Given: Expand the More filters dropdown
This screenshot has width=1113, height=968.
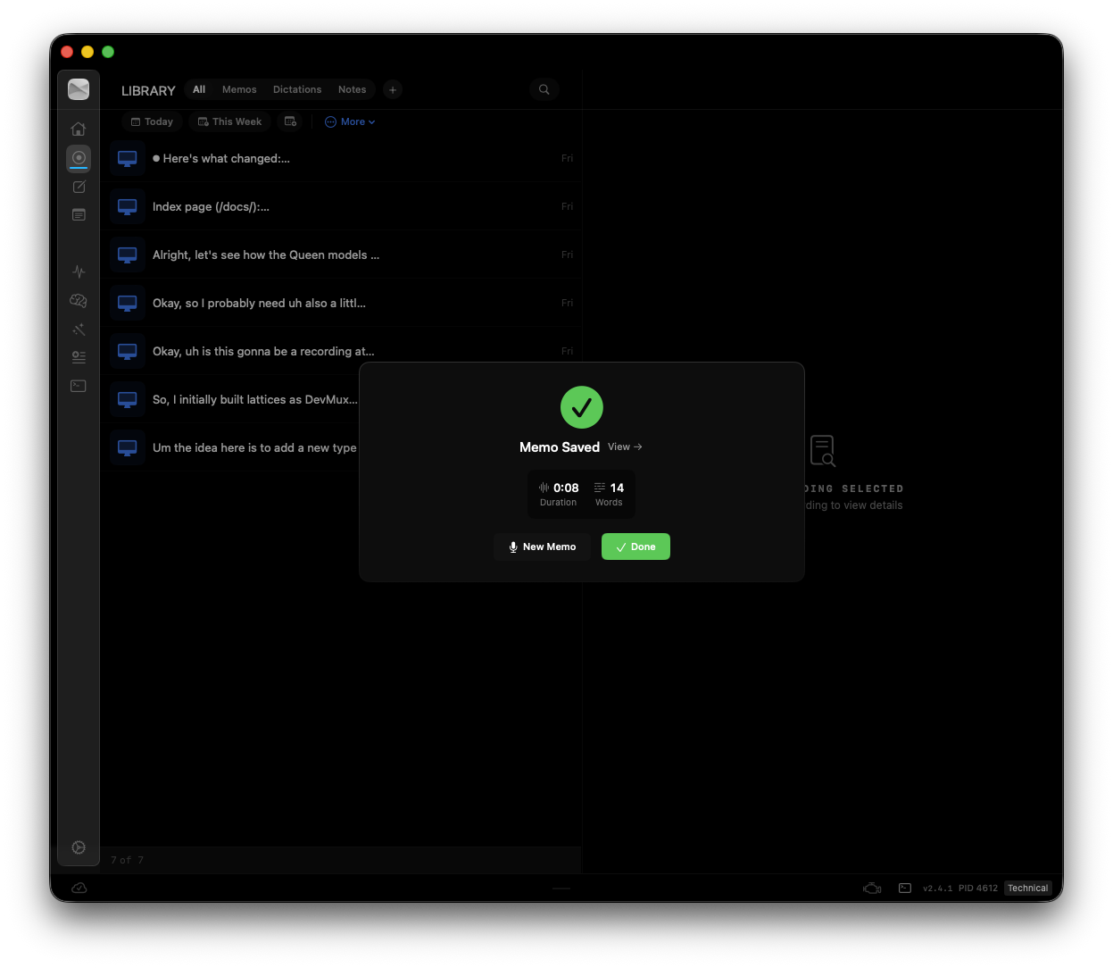Looking at the screenshot, I should (x=350, y=121).
